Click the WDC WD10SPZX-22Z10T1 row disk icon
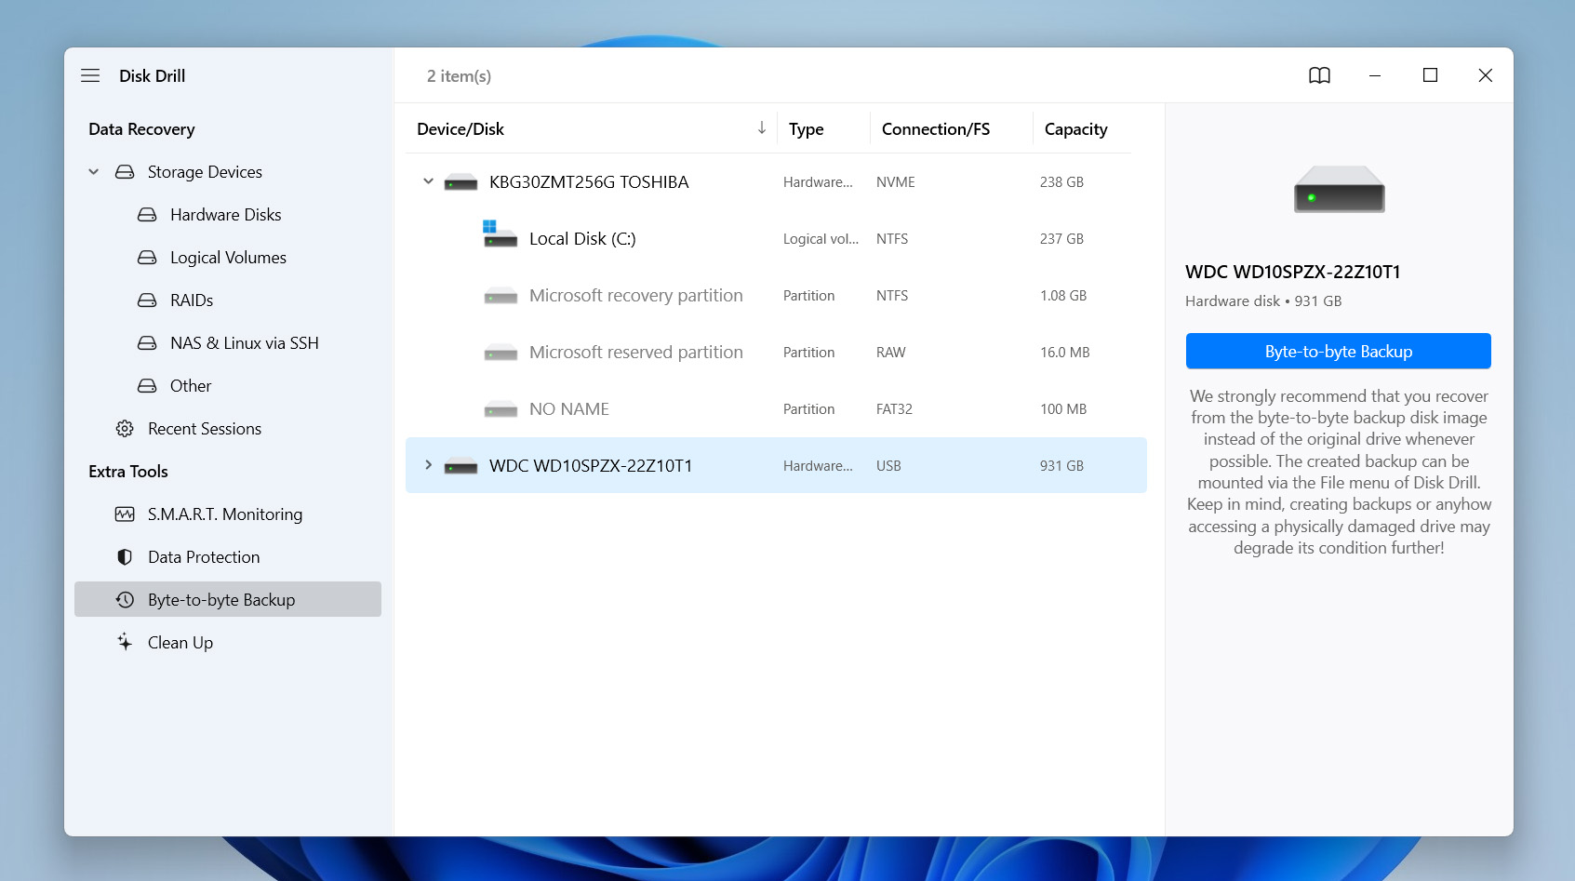Viewport: 1575px width, 881px height. click(460, 466)
